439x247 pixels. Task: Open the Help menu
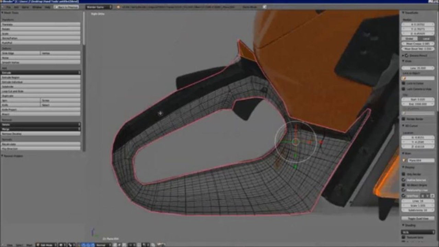[x=47, y=7]
